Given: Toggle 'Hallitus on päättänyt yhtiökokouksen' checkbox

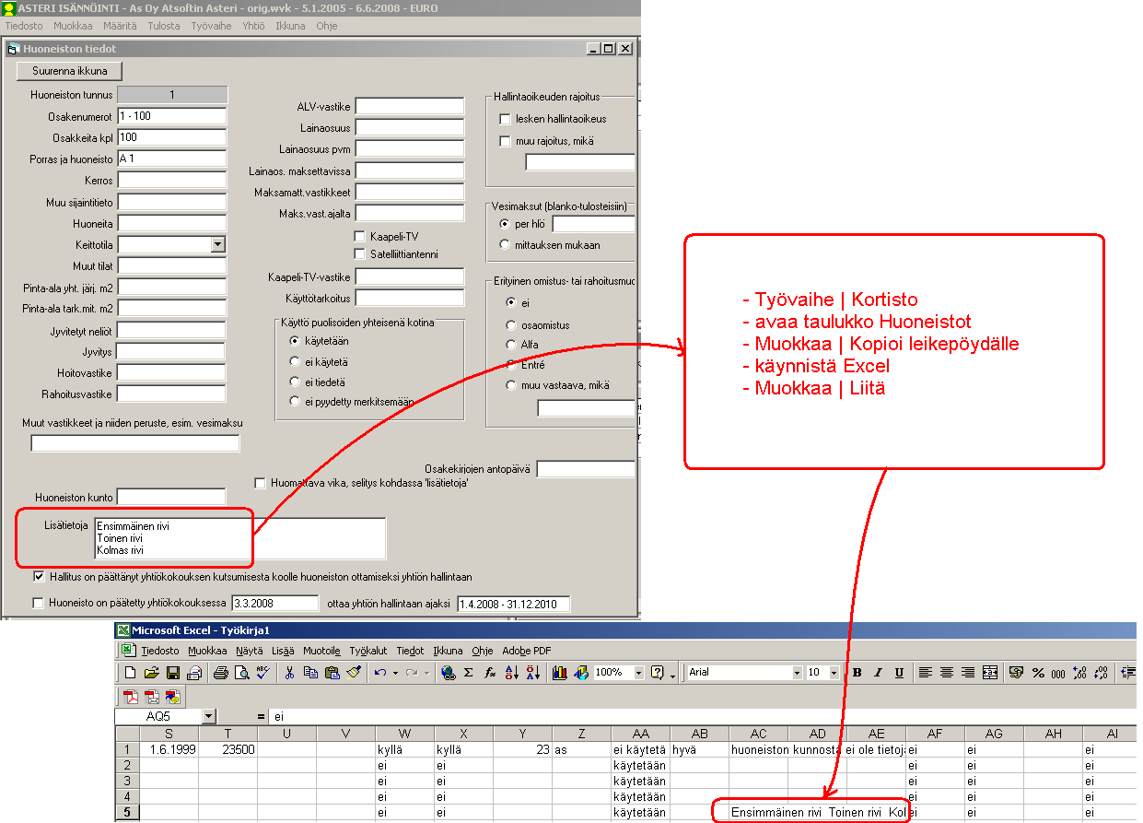Looking at the screenshot, I should coord(39,577).
